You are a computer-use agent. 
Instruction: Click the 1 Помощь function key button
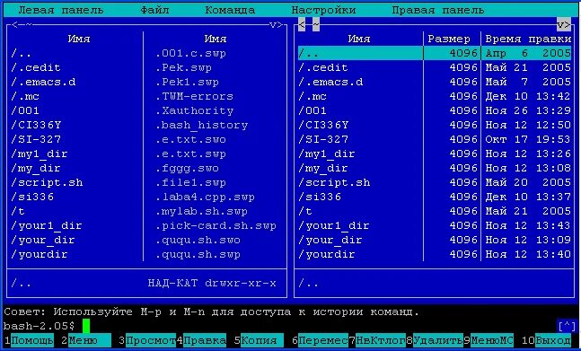pos(29,340)
